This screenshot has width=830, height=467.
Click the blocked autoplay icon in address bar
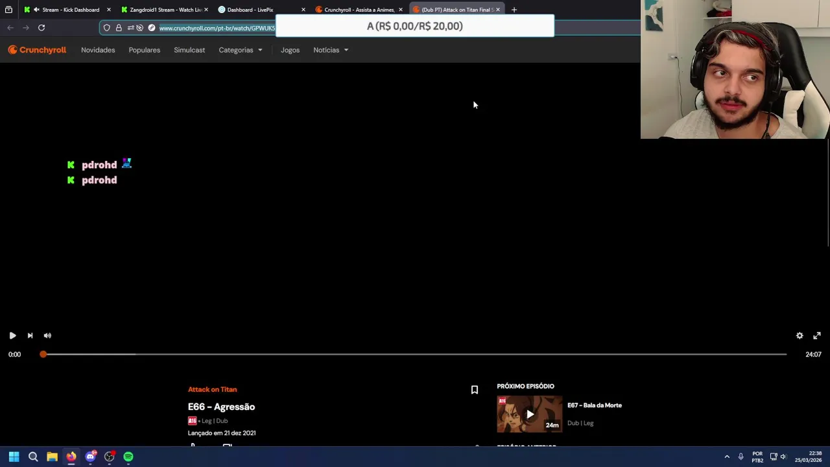(x=139, y=28)
